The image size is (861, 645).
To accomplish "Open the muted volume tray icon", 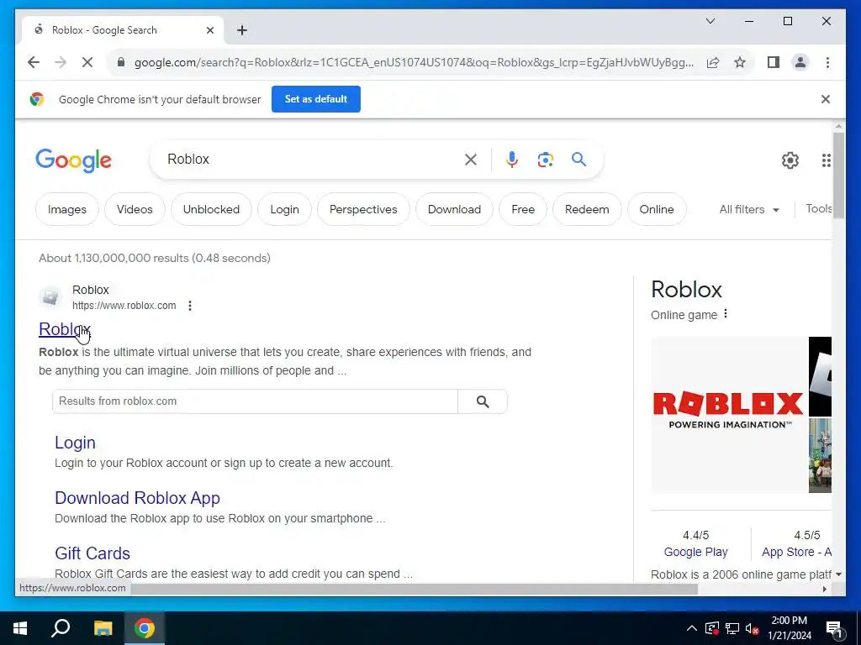I will pos(753,628).
